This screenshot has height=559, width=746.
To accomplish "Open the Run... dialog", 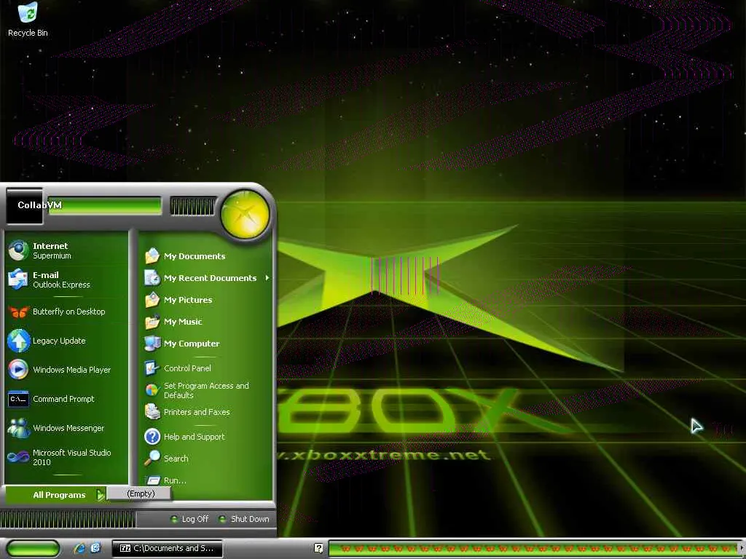I will click(x=207, y=480).
